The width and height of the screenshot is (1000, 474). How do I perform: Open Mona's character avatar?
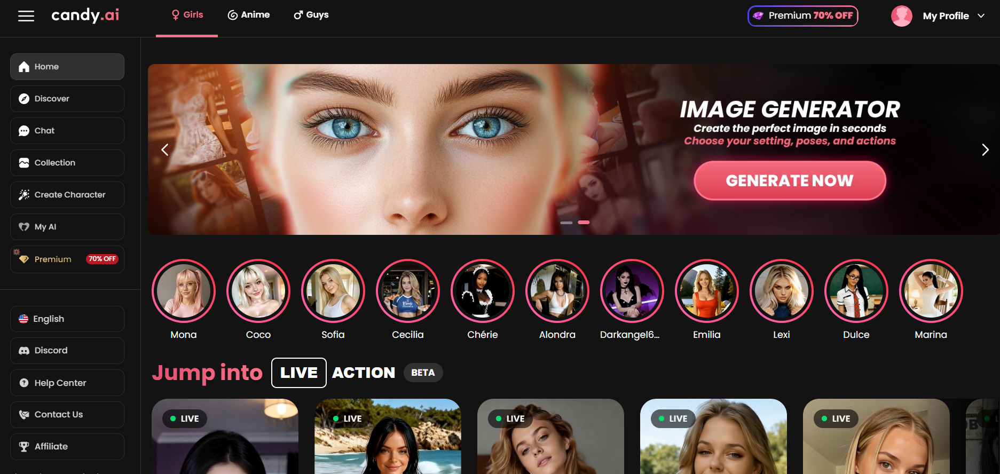click(x=184, y=291)
